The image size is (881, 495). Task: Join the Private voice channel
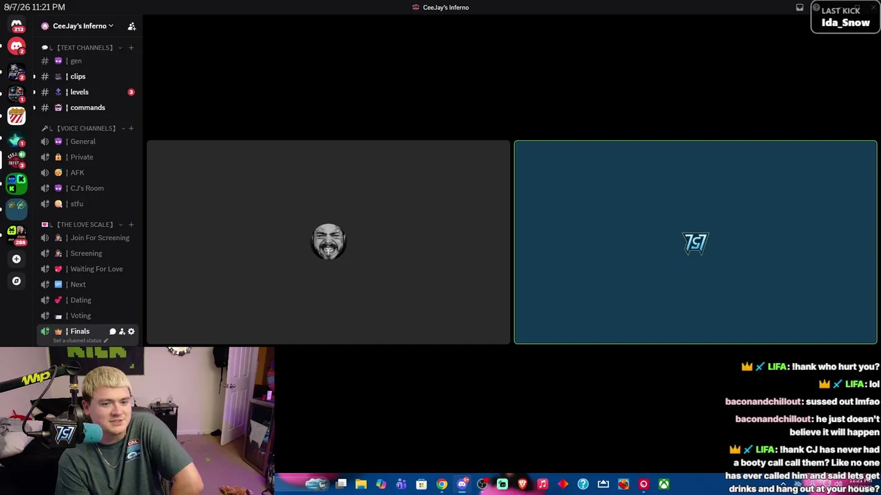click(87, 157)
